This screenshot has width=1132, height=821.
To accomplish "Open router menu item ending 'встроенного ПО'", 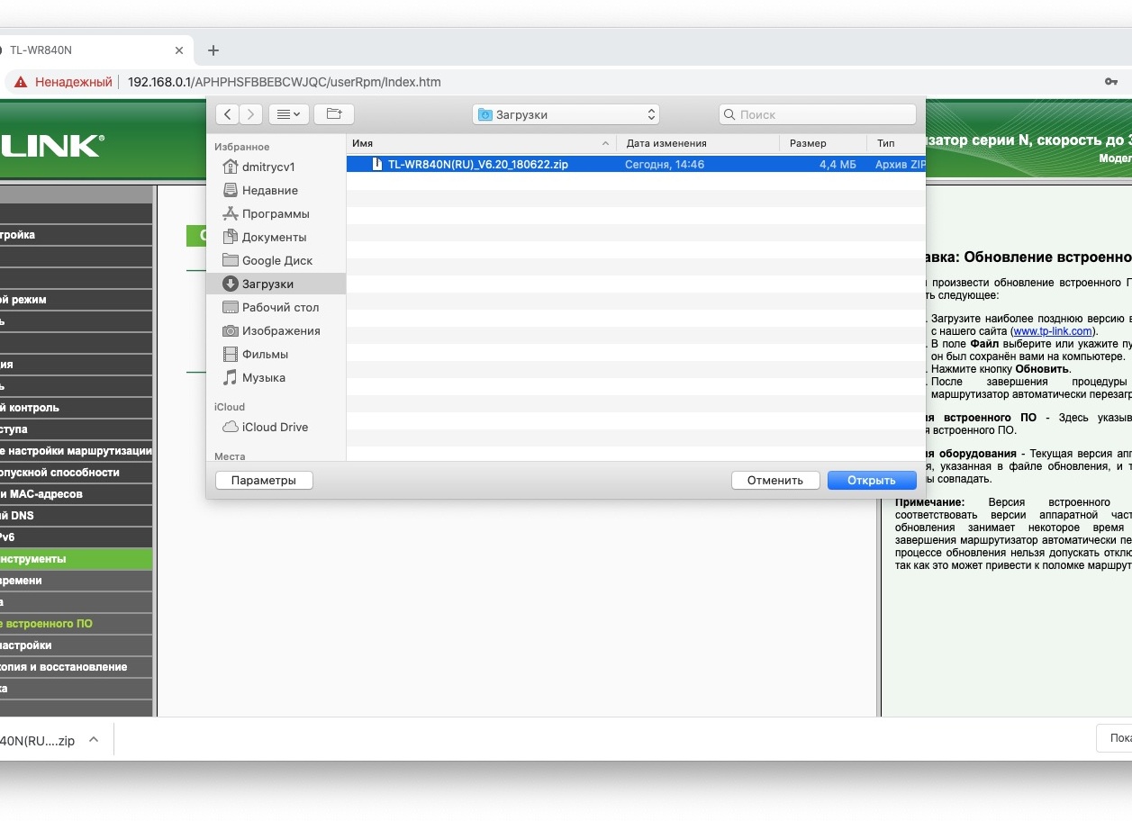I will click(x=76, y=624).
